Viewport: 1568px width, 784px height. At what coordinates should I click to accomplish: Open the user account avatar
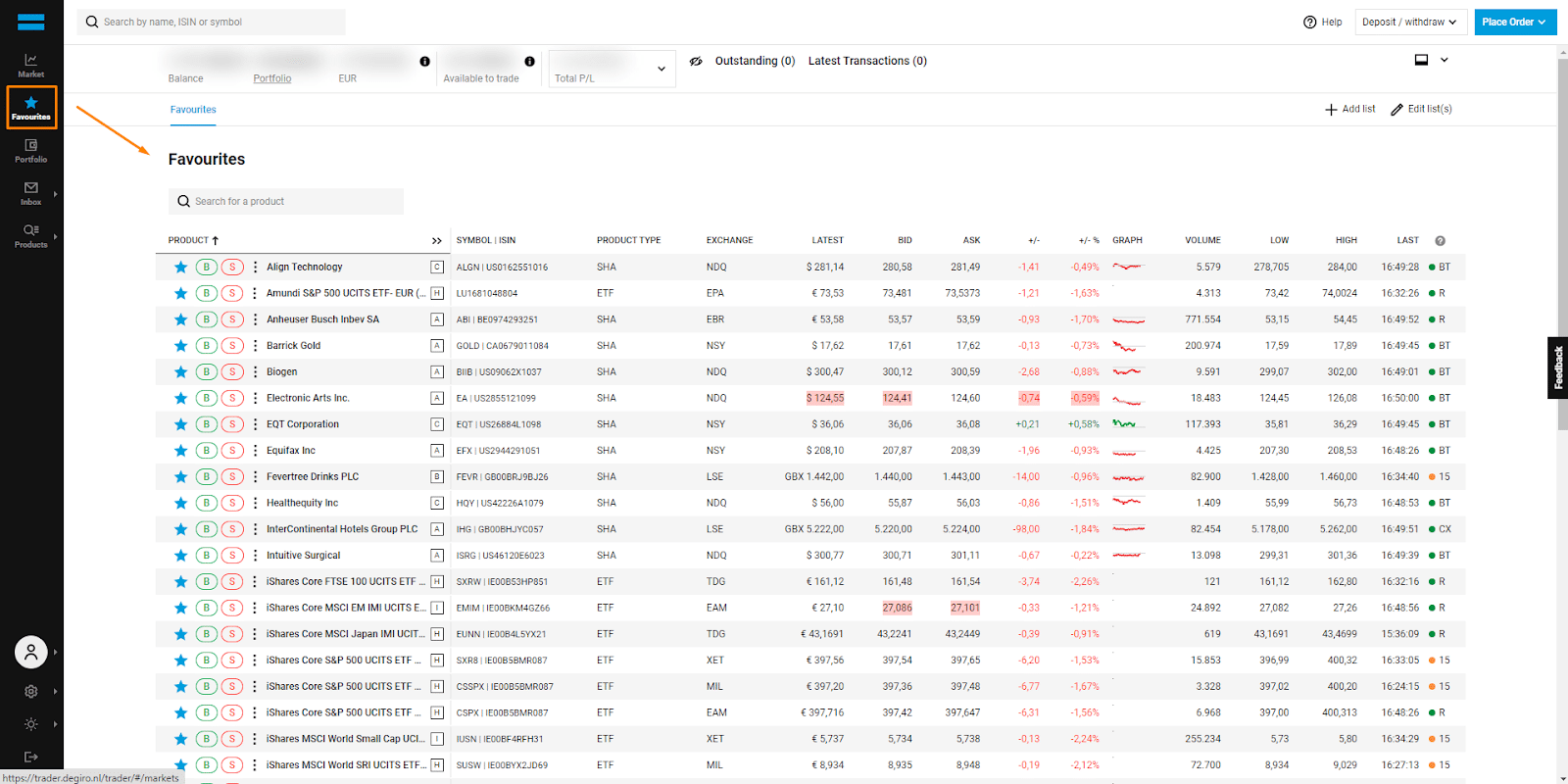pyautogui.click(x=31, y=652)
